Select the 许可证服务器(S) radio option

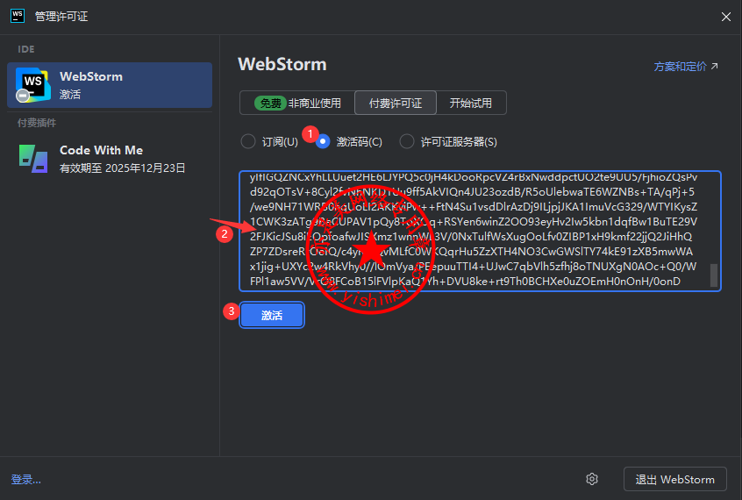pos(407,141)
